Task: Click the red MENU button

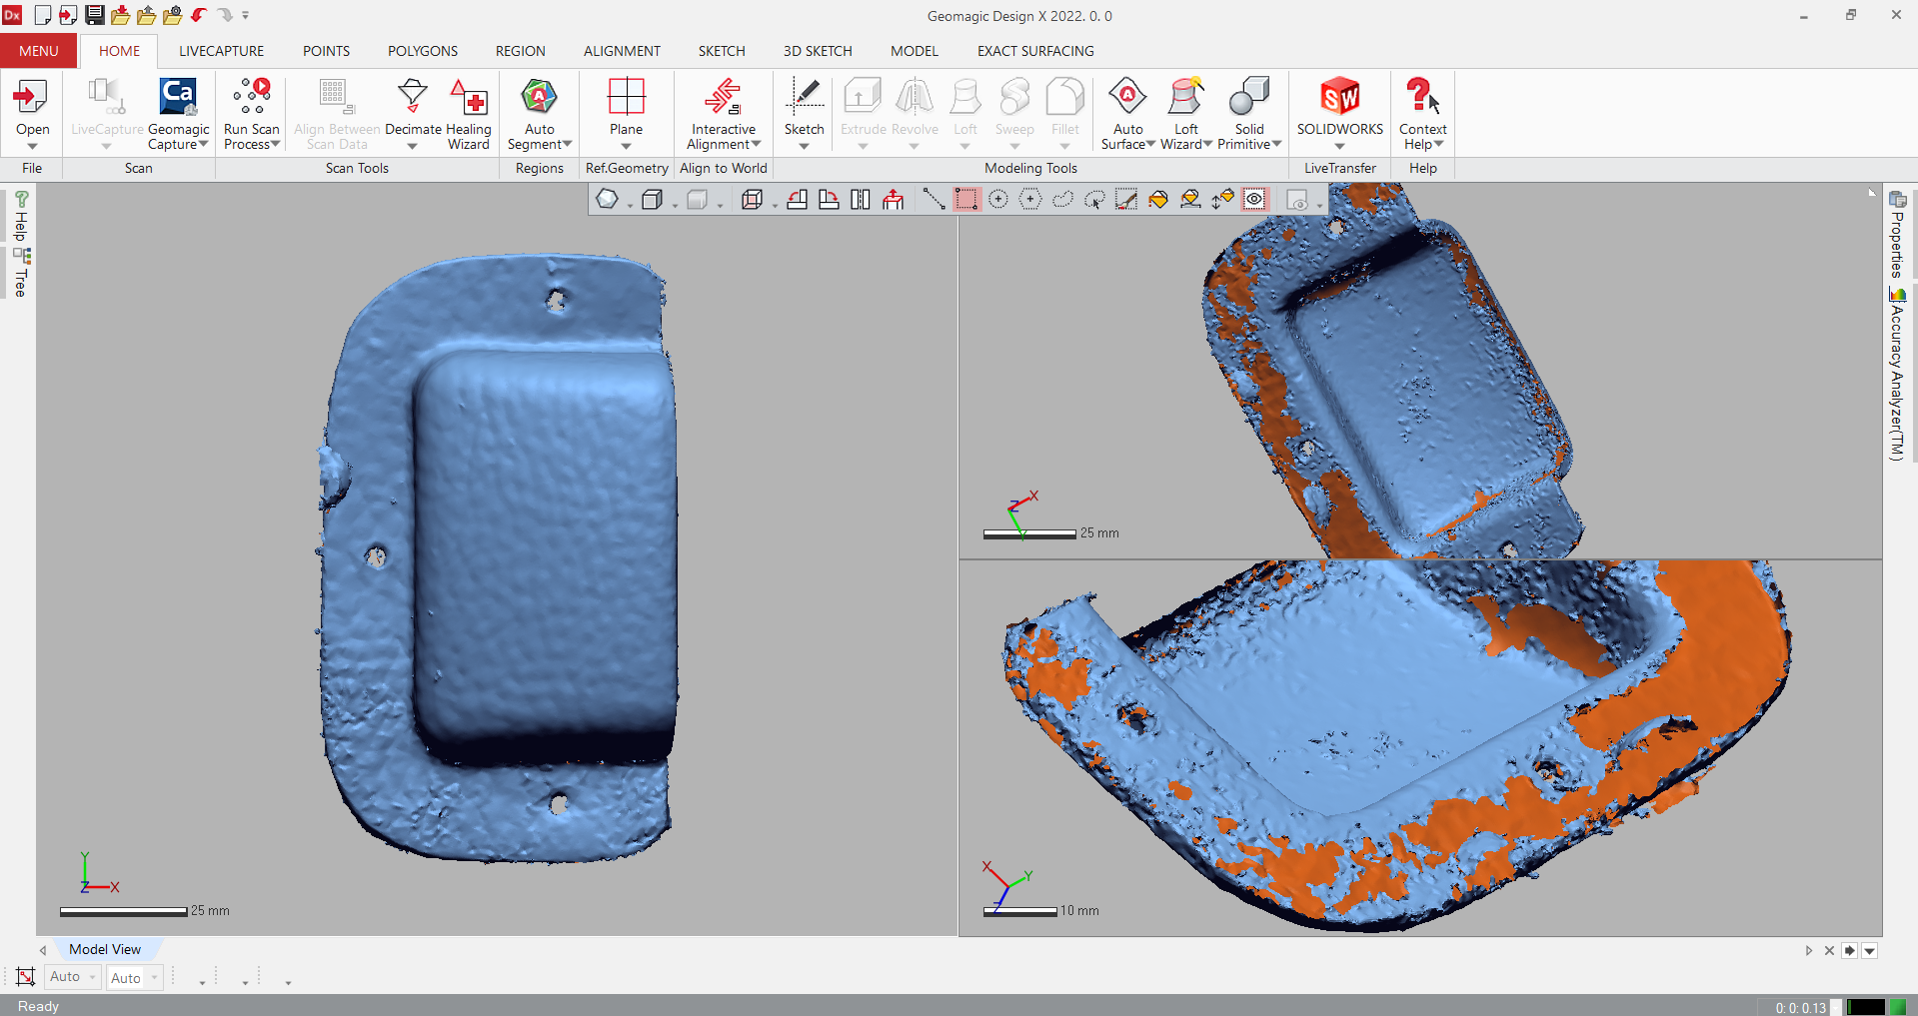Action: pos(38,51)
